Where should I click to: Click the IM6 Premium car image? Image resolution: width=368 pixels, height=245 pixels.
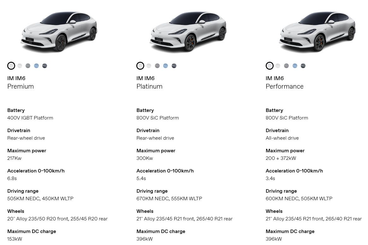(x=59, y=31)
